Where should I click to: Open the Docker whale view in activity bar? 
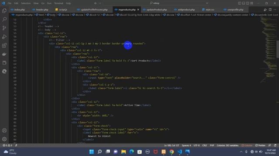(x=4, y=54)
